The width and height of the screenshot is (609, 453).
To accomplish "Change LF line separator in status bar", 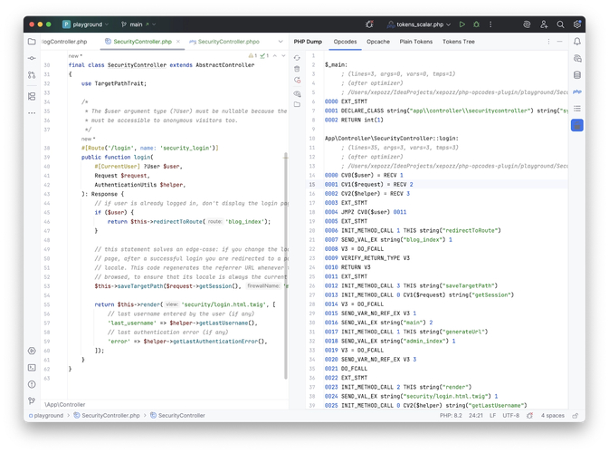I will 492,415.
